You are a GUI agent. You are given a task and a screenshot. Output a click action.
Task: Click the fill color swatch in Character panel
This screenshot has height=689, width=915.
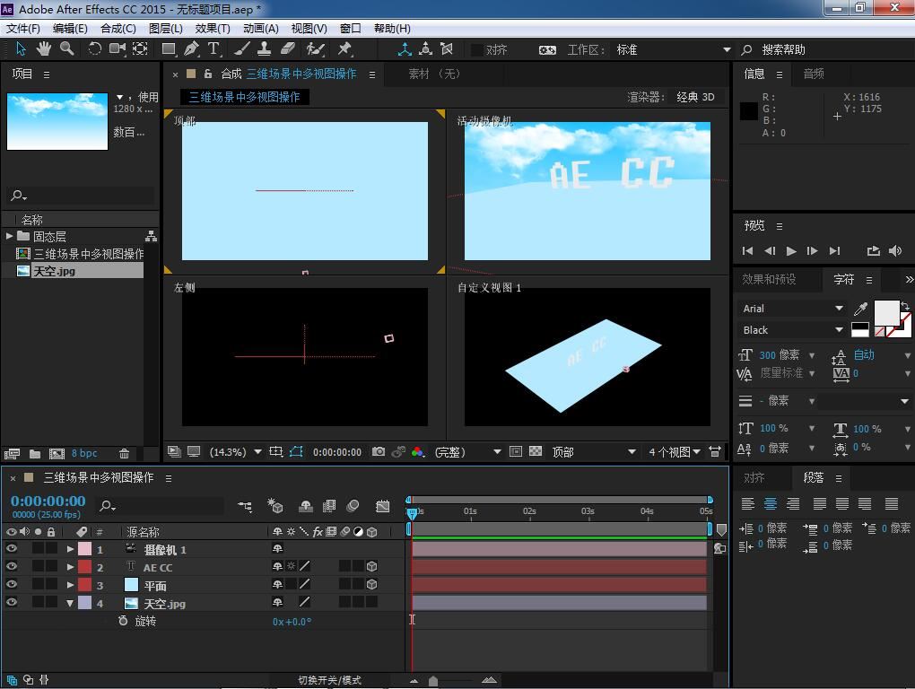click(885, 312)
